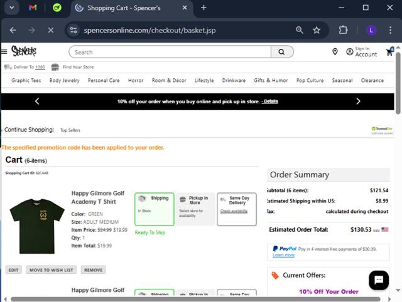This screenshot has width=402, height=302.
Task: Open the Gmail pinned tab
Action: point(33,8)
